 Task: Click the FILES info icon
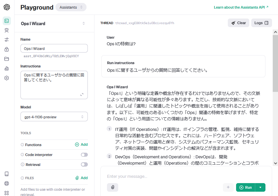22,178
